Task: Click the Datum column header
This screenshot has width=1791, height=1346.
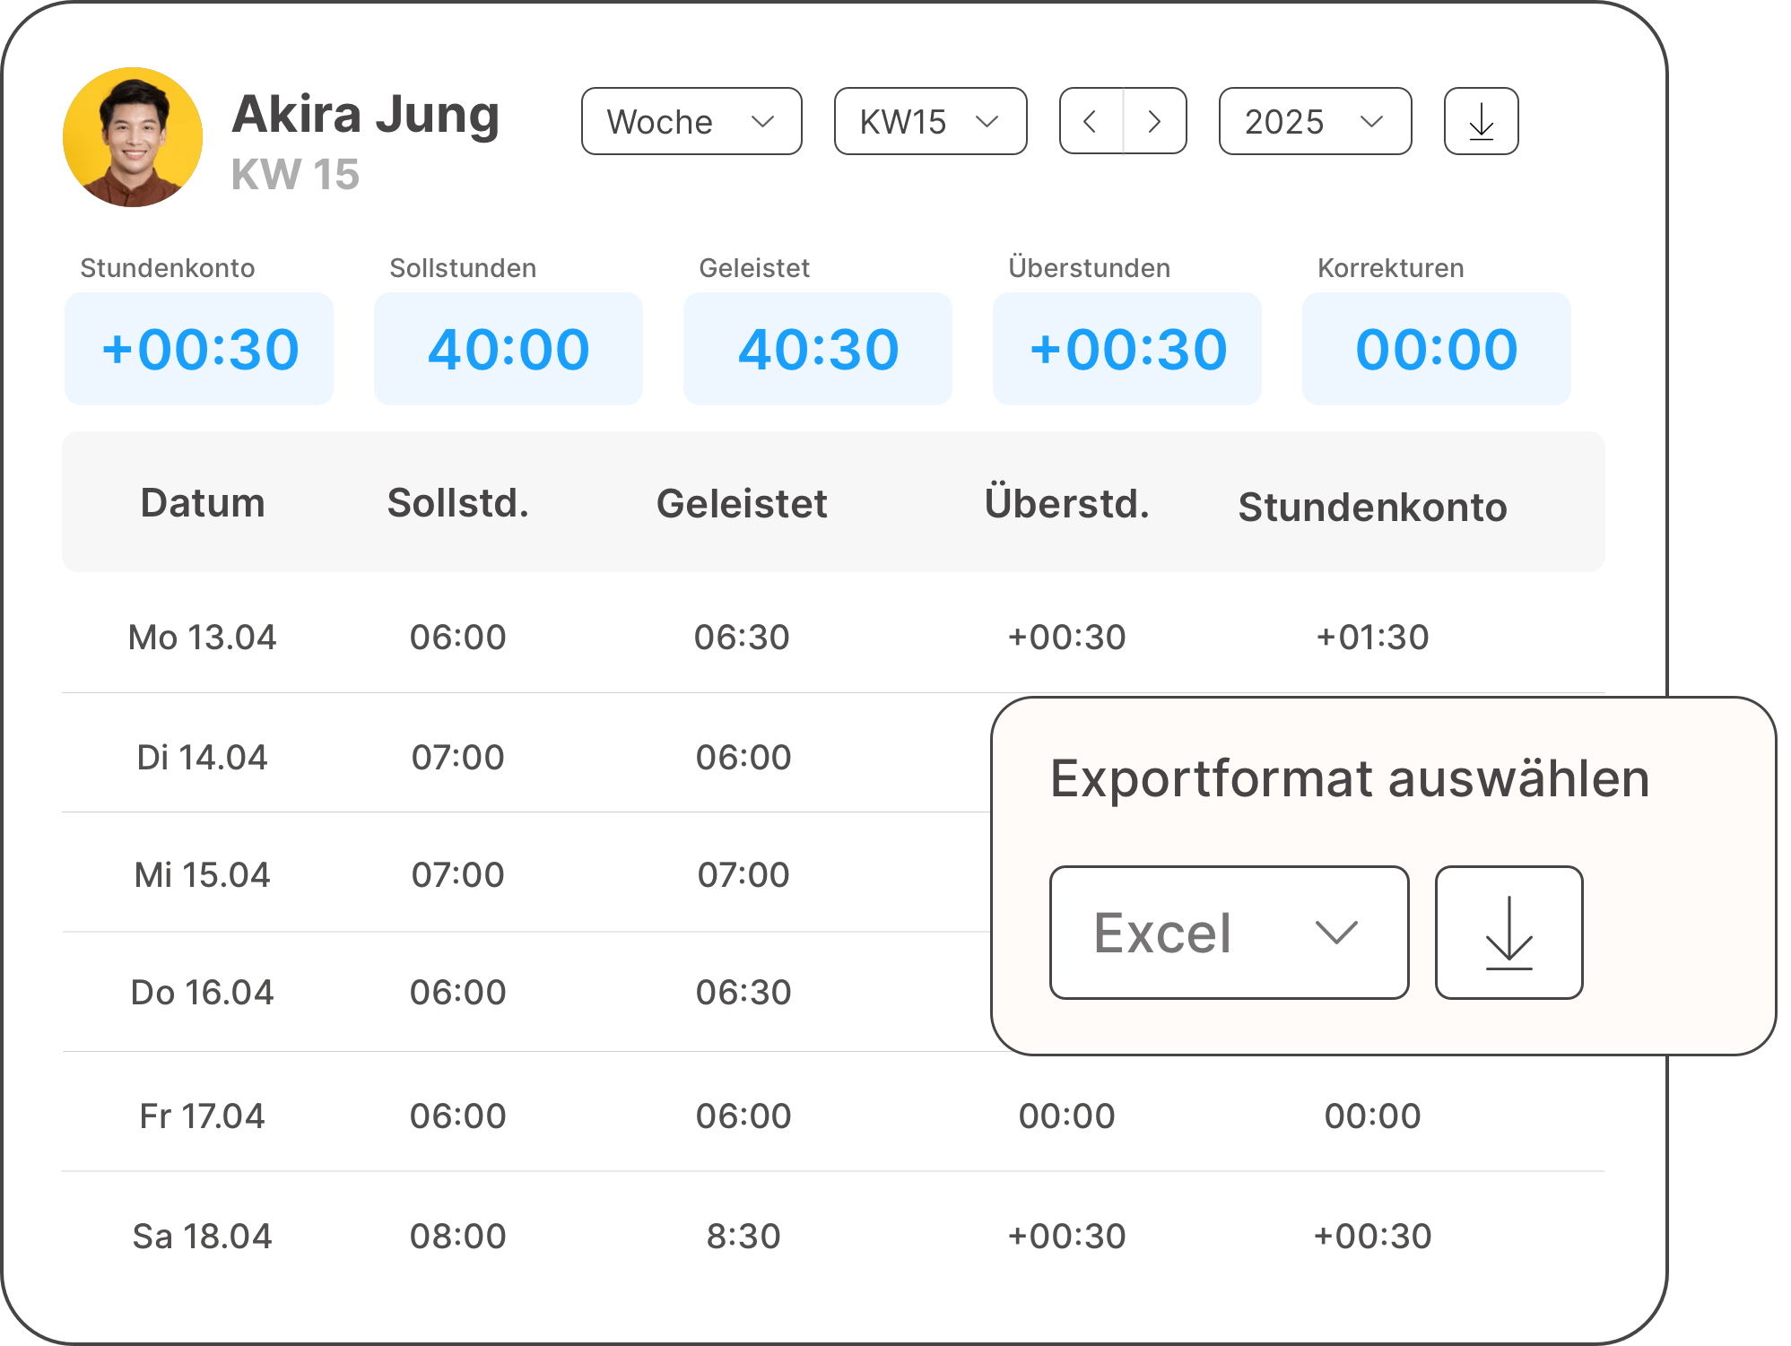Action: coord(203,503)
